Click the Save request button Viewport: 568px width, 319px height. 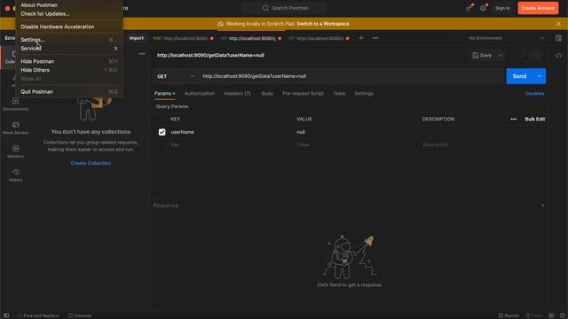tap(482, 55)
